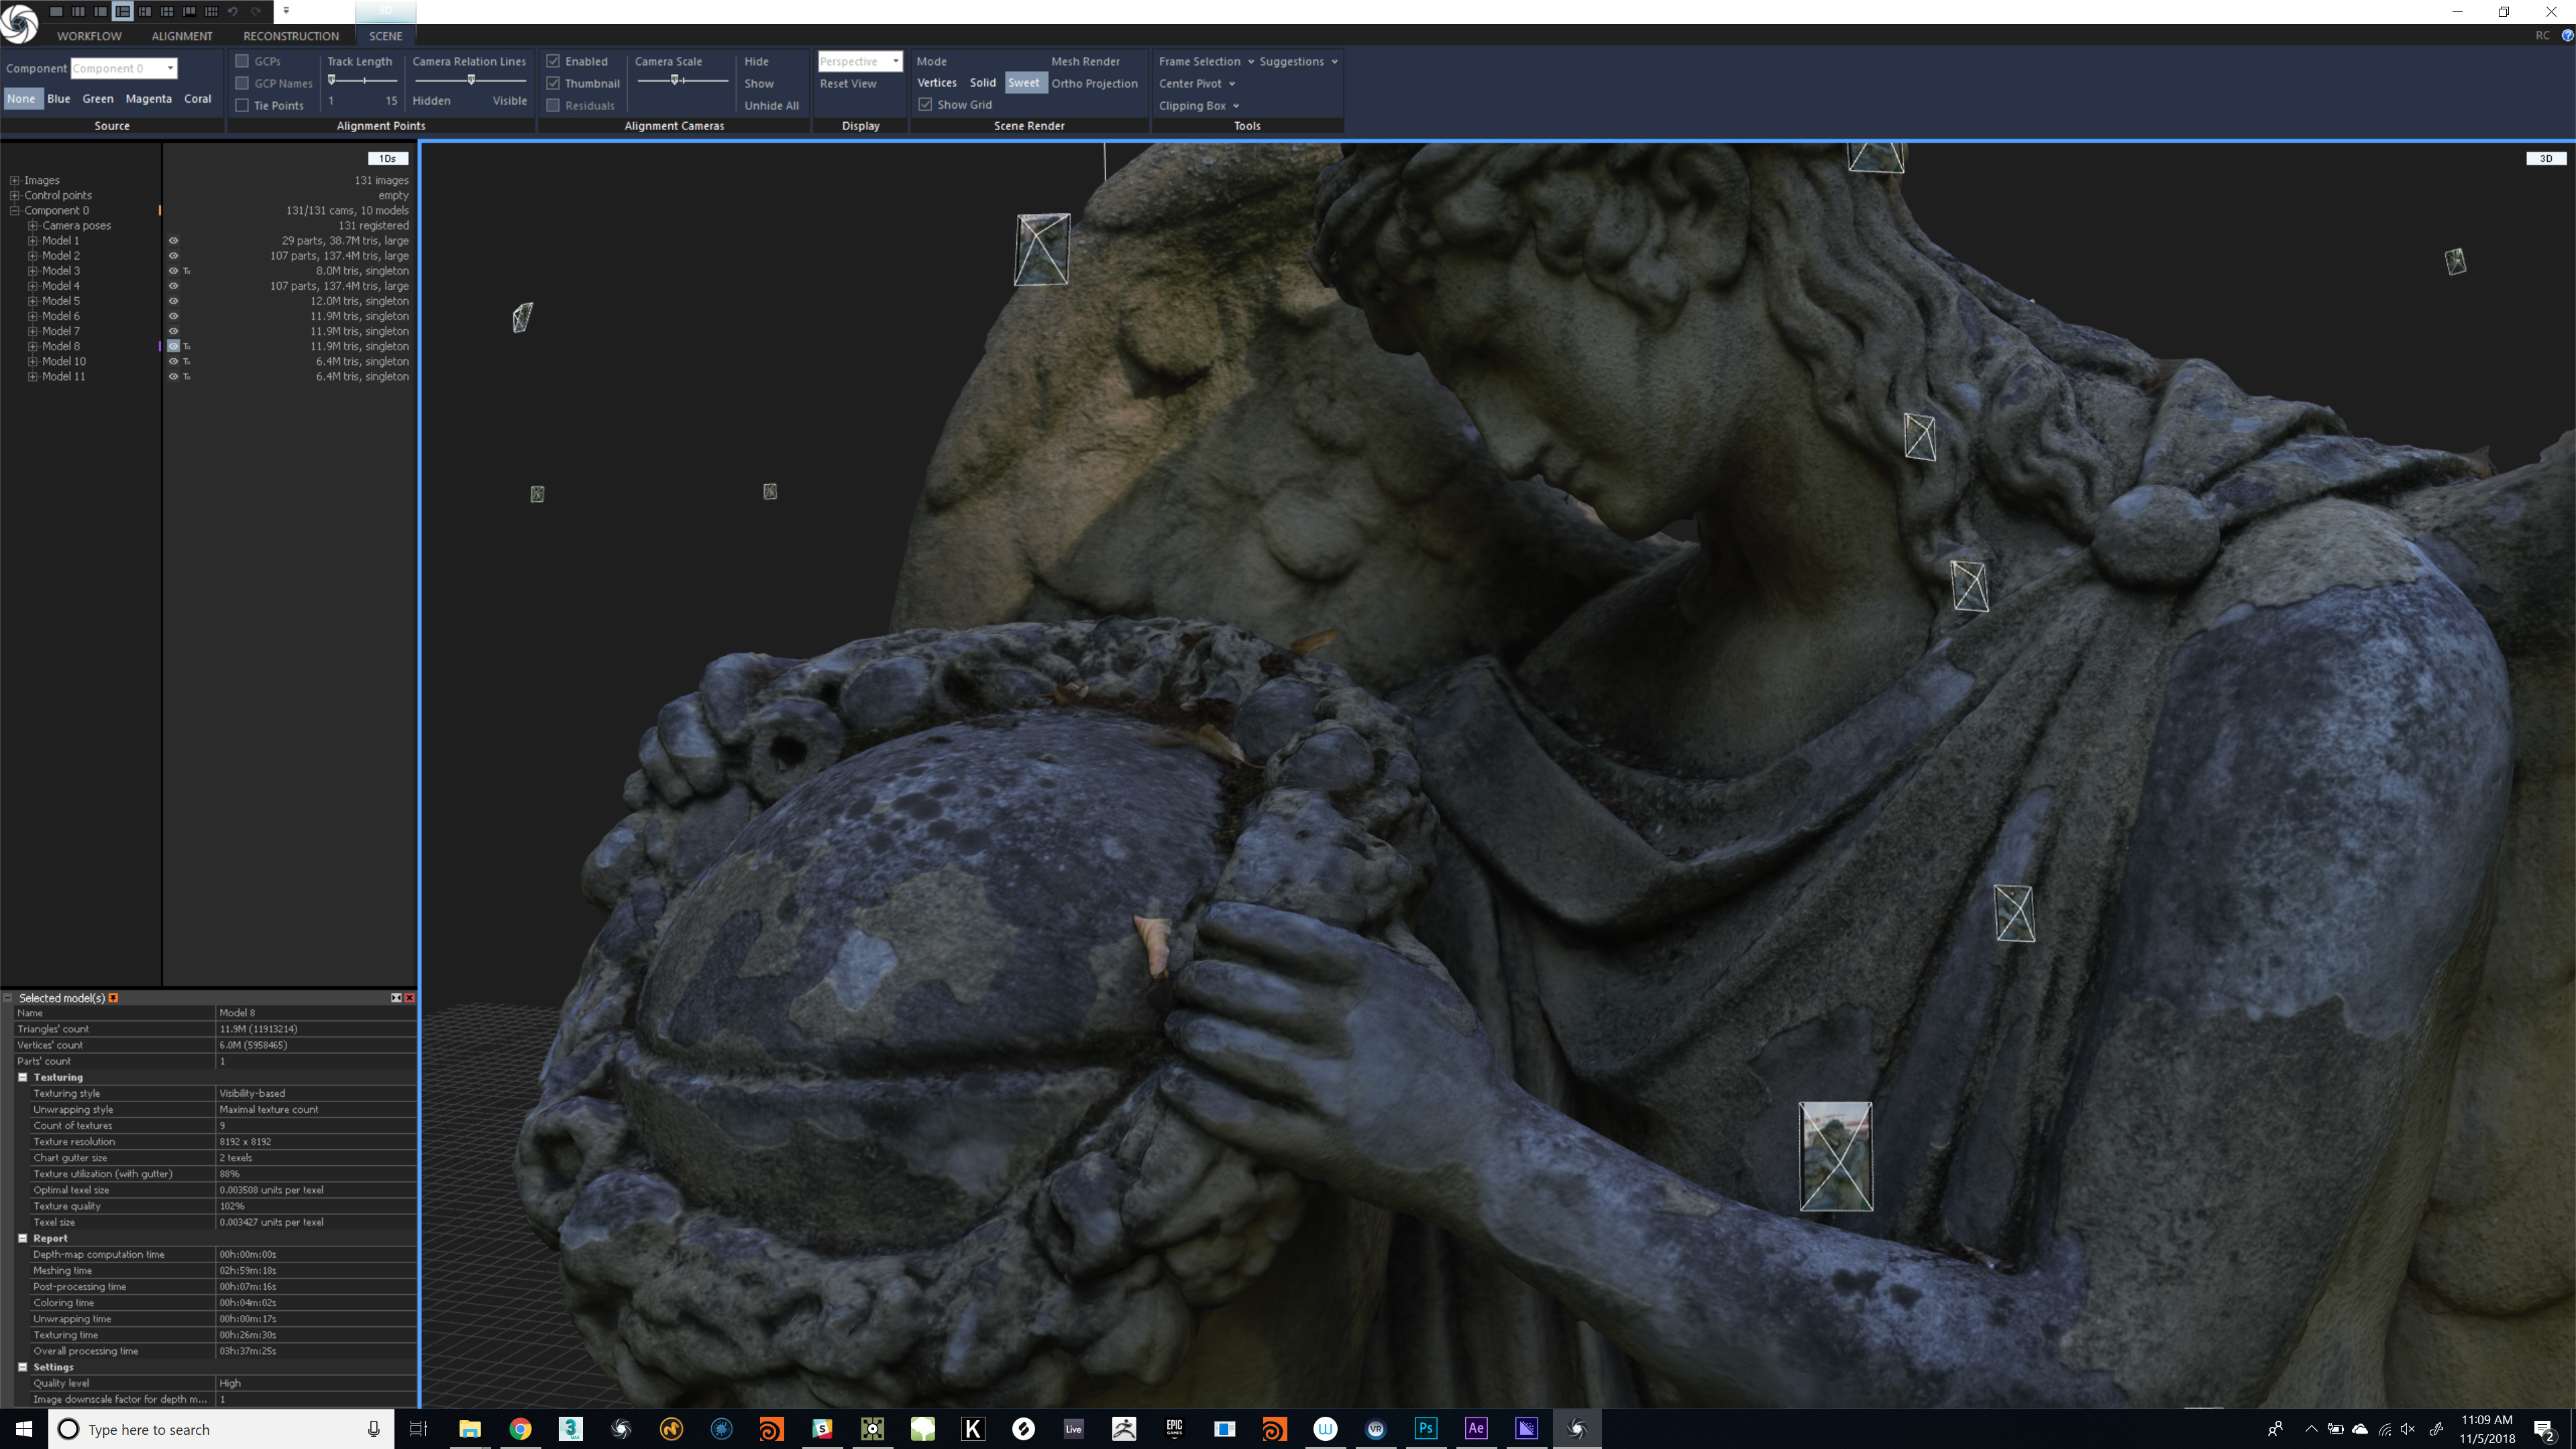
Task: Uncheck the Enabled alignment cameras checkbox
Action: pos(553,61)
